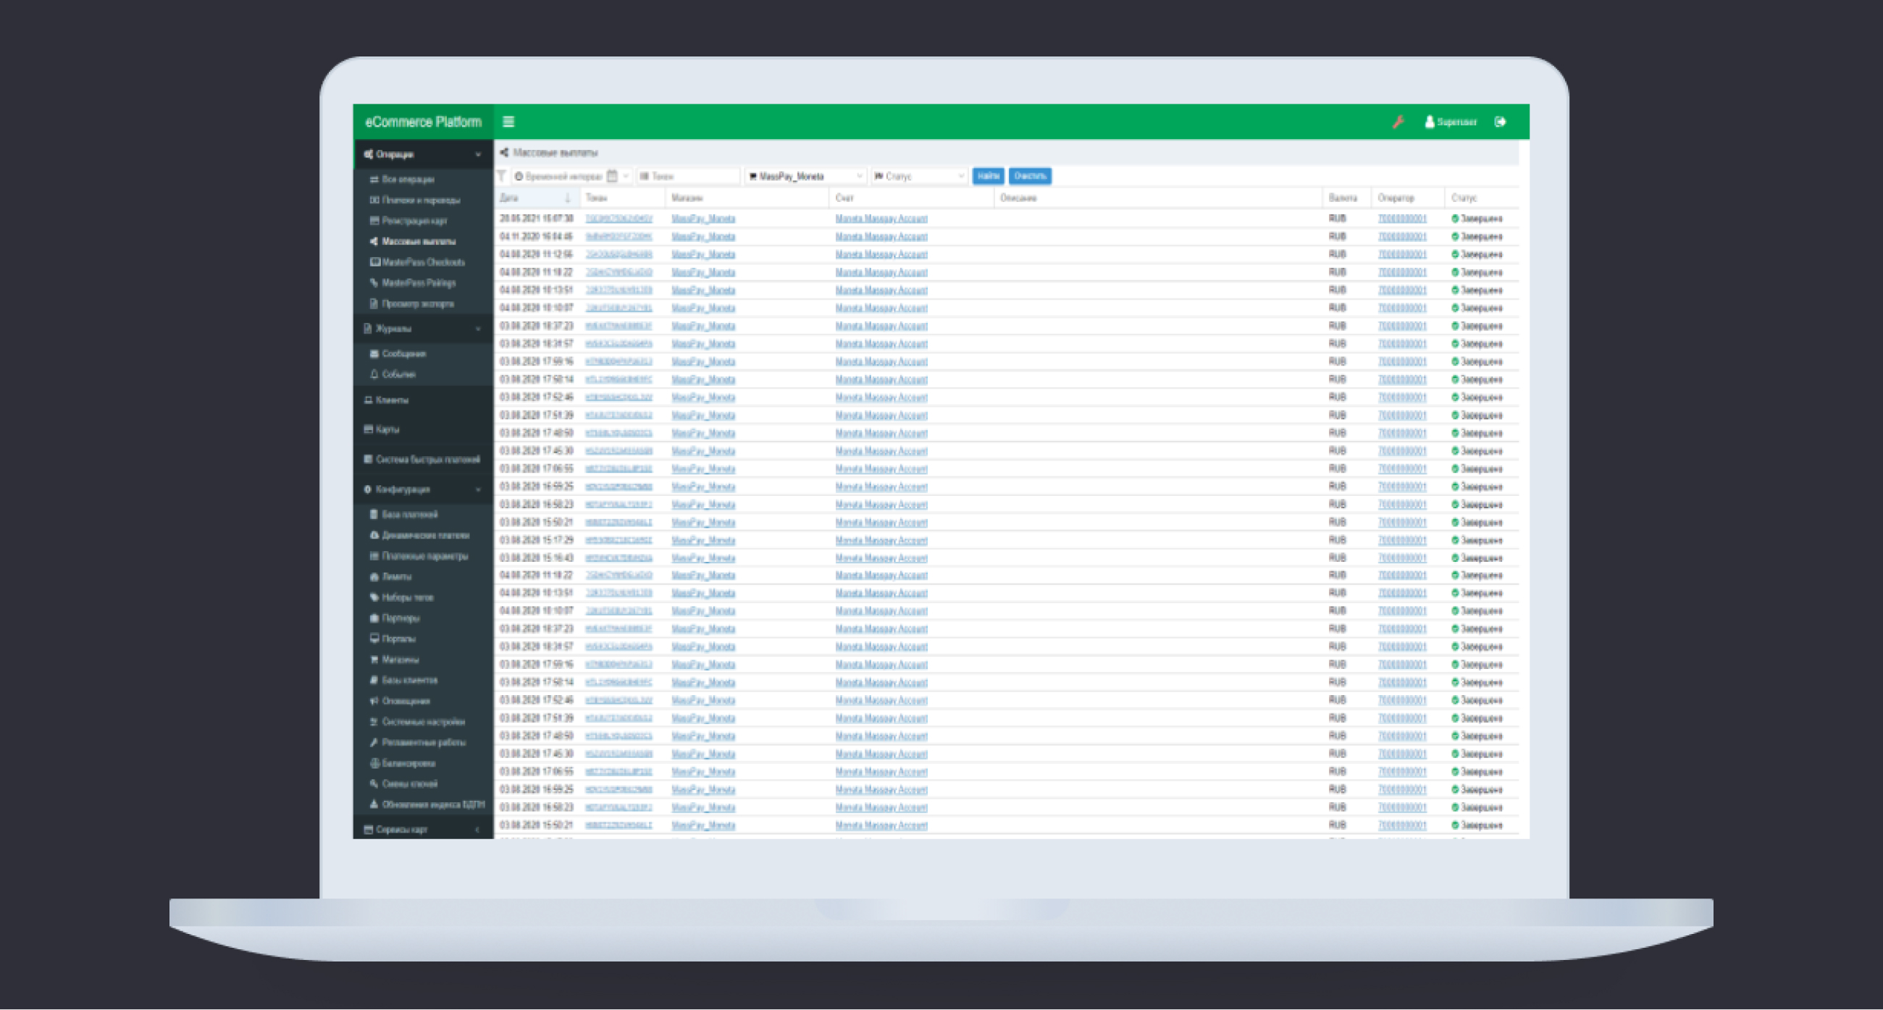Click the logout icon next to Superuser
Viewport: 1883px width, 1010px height.
(x=1501, y=122)
